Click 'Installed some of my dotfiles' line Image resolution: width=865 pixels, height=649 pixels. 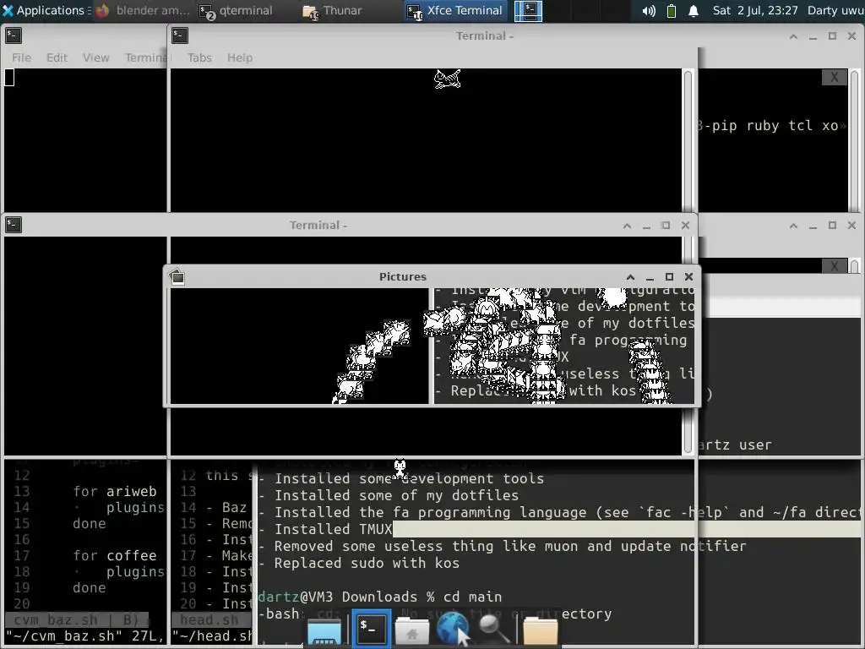tap(397, 495)
